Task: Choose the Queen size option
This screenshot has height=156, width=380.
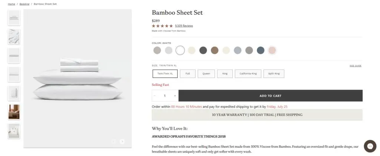Action: pos(206,74)
